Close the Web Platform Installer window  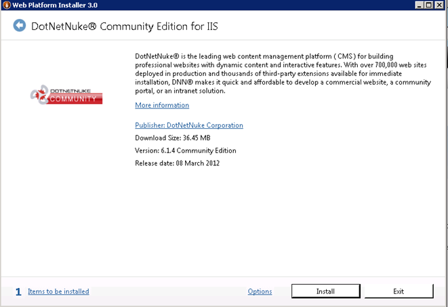(x=439, y=5)
